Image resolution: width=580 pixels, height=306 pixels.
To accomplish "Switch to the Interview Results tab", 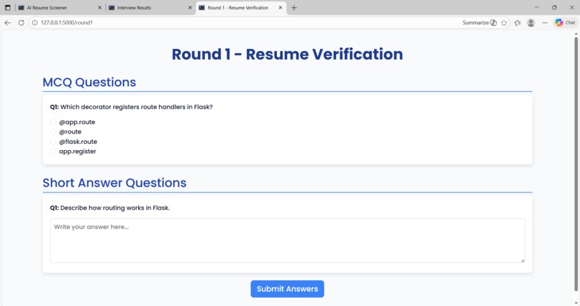I will (150, 7).
